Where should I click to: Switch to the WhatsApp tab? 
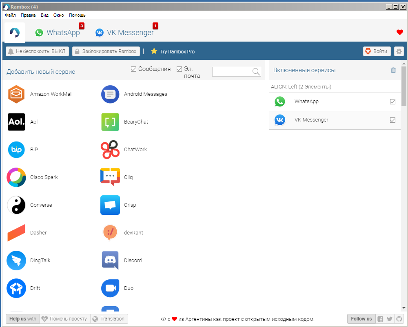[x=58, y=33]
